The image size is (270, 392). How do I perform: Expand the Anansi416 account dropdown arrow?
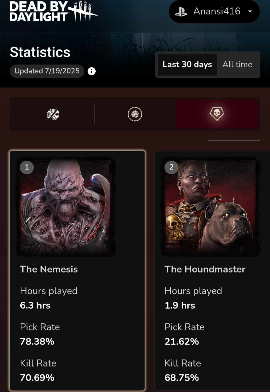coord(250,11)
